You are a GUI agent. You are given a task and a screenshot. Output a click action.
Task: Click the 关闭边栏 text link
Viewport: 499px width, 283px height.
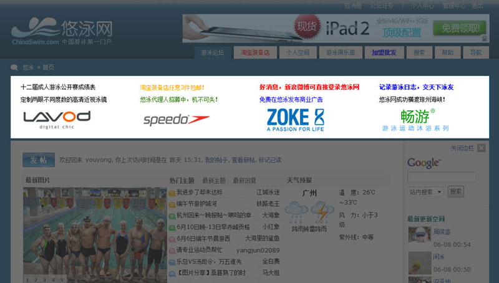click(462, 148)
